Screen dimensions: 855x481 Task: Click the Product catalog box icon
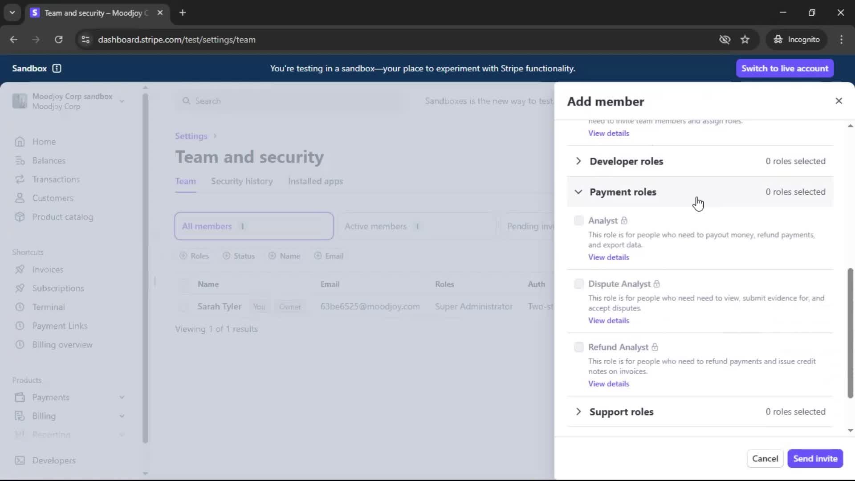(x=20, y=217)
